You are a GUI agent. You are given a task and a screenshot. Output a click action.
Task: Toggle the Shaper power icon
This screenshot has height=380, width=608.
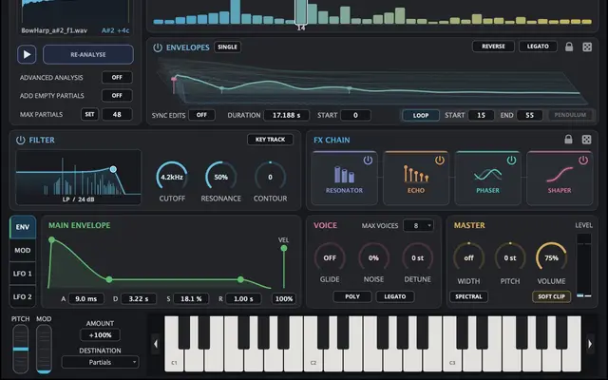point(583,161)
